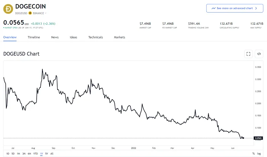Viewport: 267px width, 157px height.
Task: Click the Nov marker on time axis
Action: coord(93,148)
